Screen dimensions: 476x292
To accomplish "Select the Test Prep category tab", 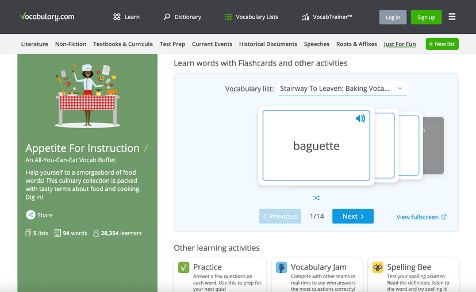I will 172,44.
